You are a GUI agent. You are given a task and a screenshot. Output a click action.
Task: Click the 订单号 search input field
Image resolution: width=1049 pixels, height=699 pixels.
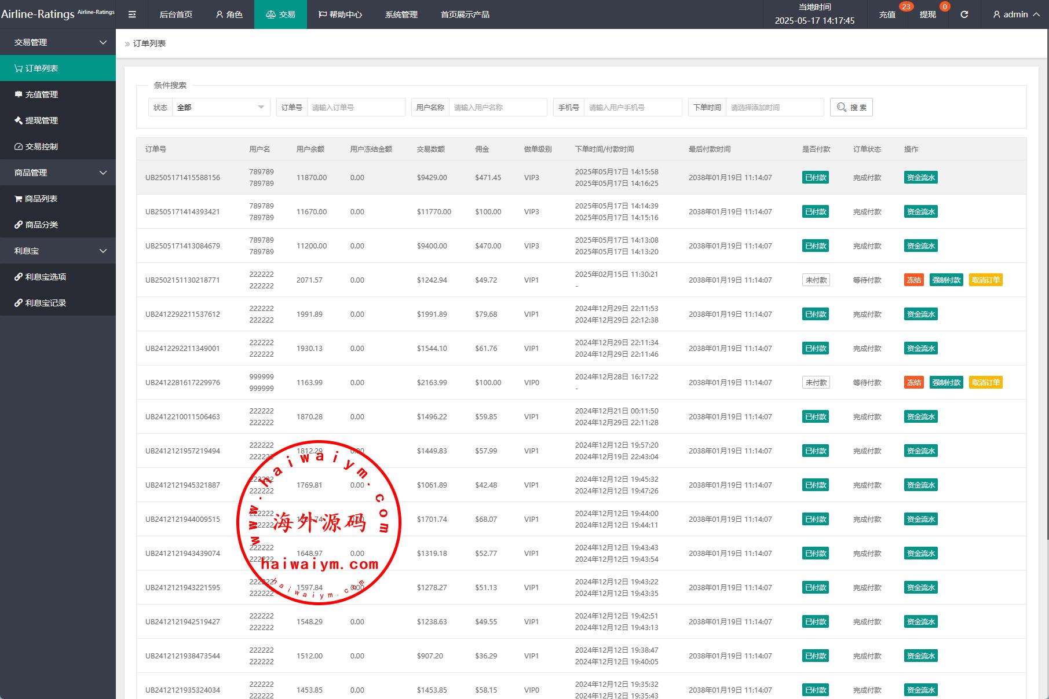355,107
